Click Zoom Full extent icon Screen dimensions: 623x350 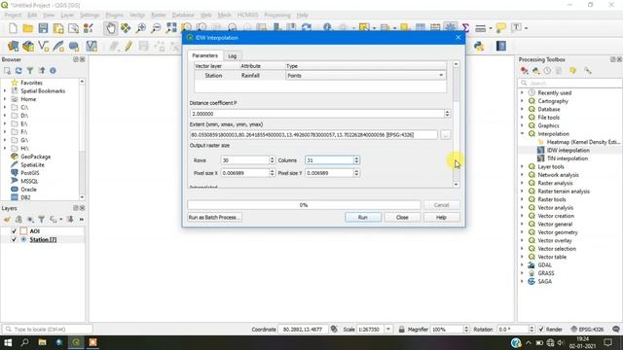pos(171,28)
